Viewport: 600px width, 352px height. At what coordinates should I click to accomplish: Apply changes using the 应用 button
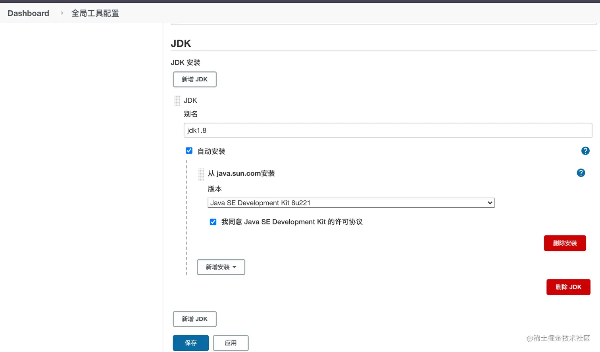(x=231, y=343)
